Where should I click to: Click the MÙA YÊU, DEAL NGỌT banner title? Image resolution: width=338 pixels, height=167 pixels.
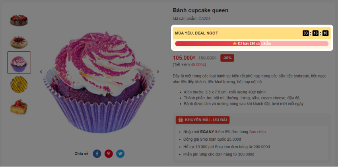pos(196,33)
